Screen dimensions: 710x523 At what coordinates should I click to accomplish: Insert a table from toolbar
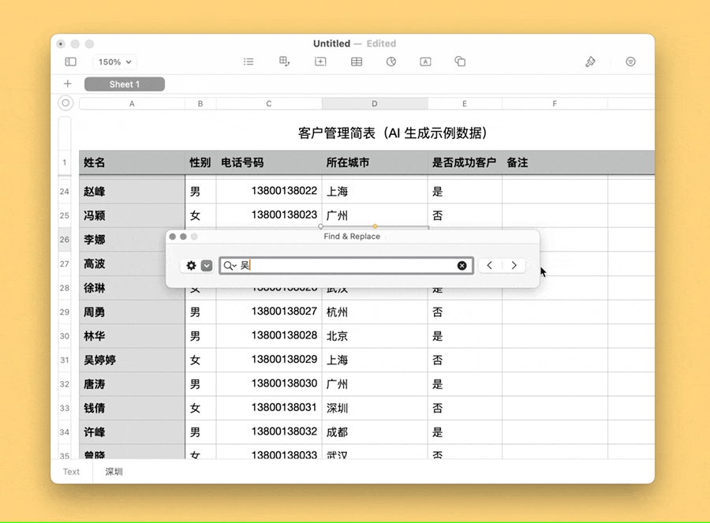coord(357,62)
